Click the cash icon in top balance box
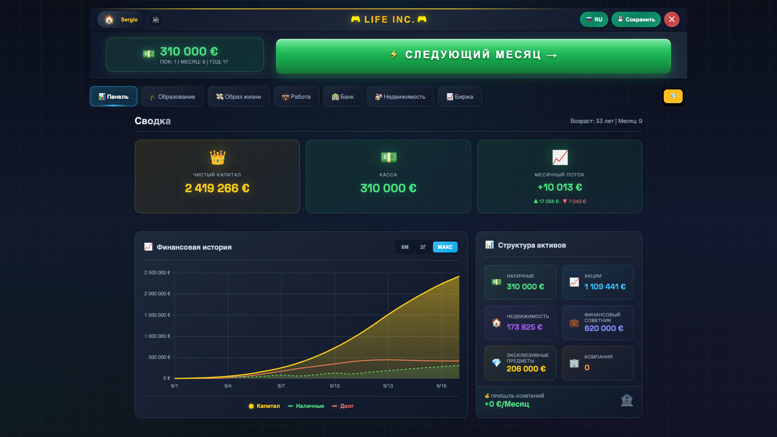 pyautogui.click(x=149, y=54)
